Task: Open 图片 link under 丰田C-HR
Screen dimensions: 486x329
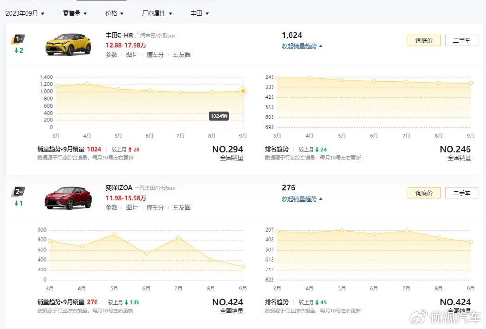Action: (132, 55)
